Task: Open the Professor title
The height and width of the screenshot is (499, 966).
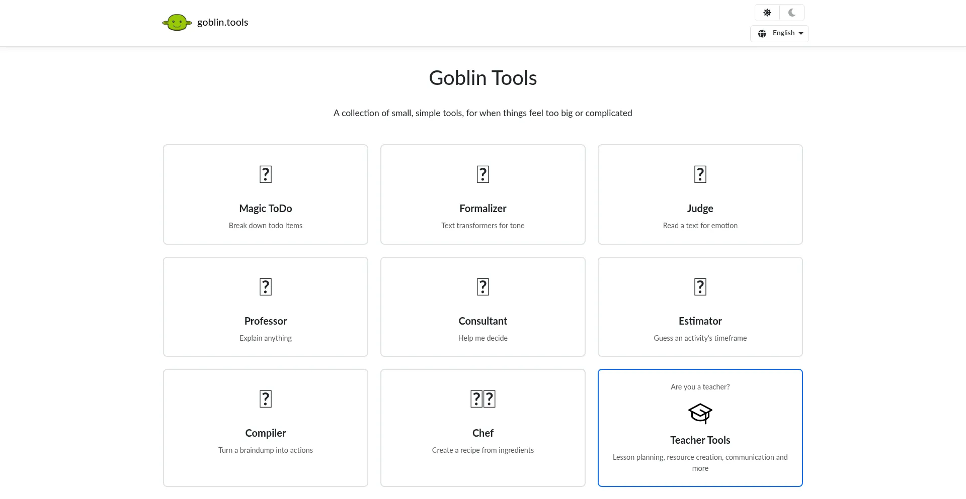Action: click(266, 321)
